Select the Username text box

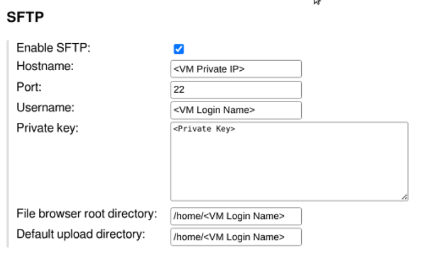(236, 110)
